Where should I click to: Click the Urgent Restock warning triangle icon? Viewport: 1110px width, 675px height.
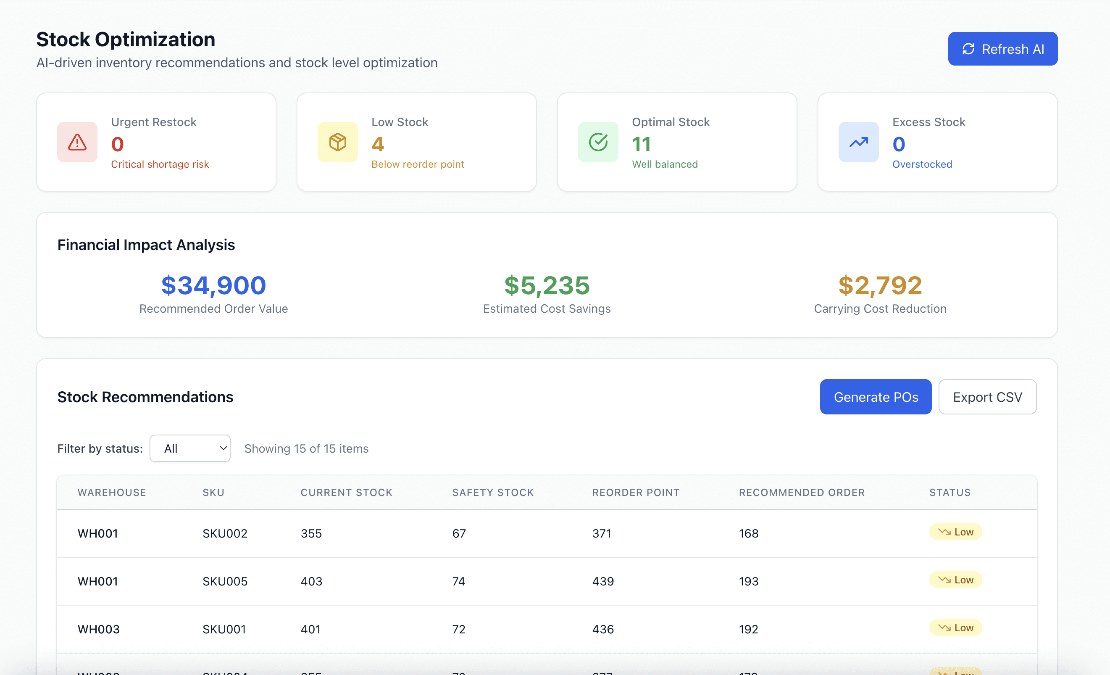pos(77,142)
